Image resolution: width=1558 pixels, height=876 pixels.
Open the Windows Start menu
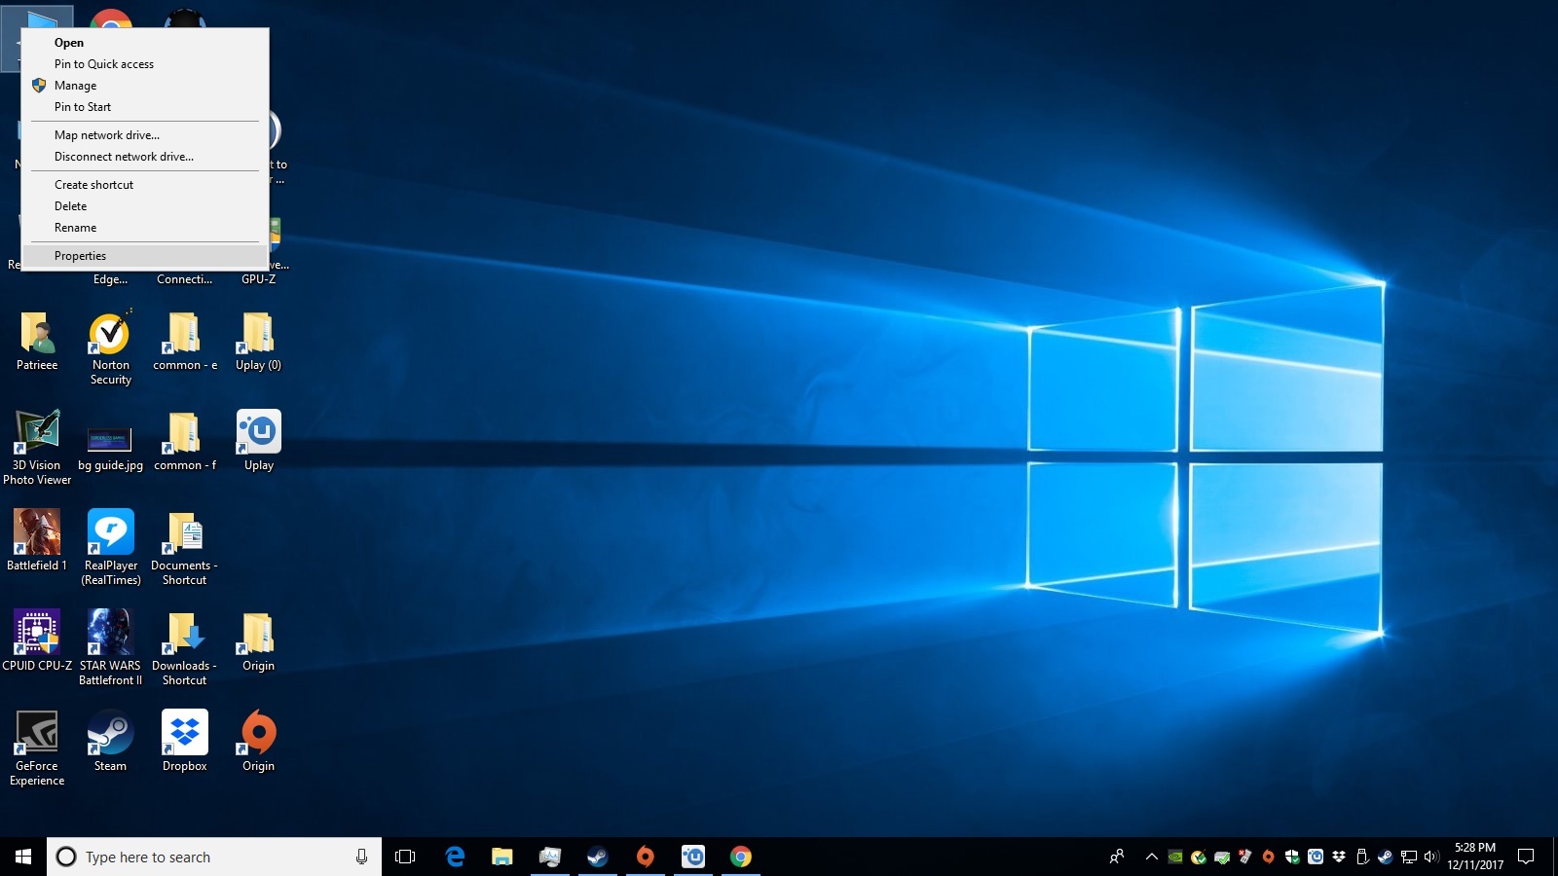pyautogui.click(x=23, y=857)
